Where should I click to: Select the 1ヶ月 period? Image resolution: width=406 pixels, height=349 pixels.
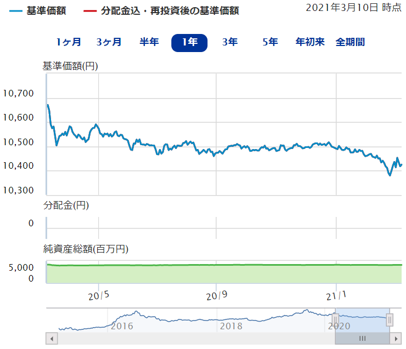click(x=69, y=42)
